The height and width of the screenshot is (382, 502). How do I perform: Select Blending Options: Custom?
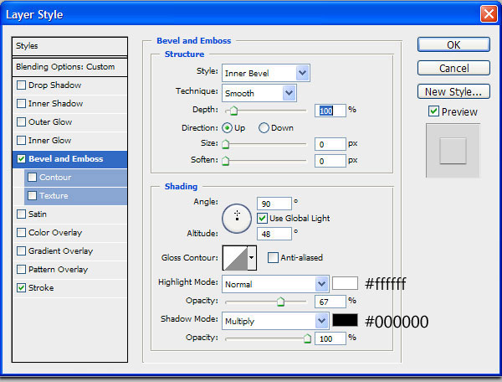69,67
